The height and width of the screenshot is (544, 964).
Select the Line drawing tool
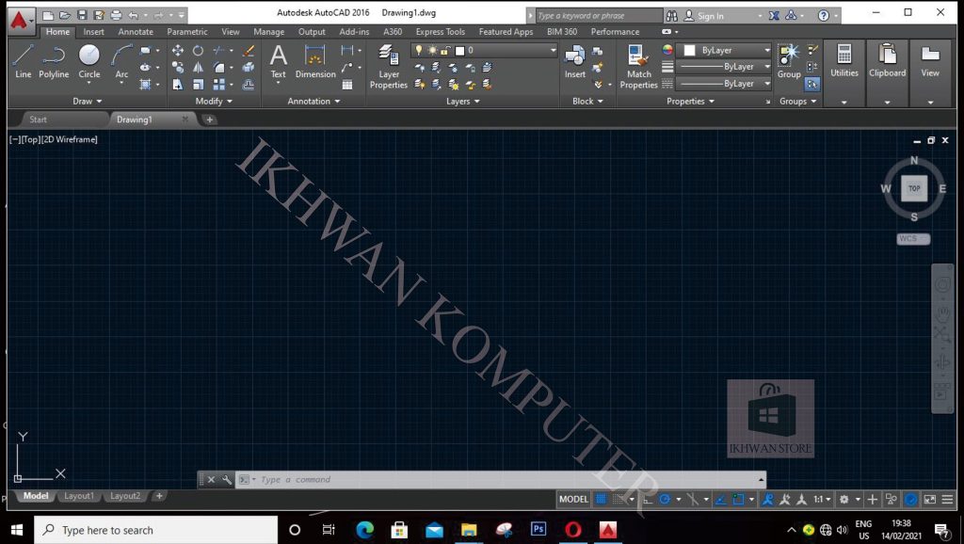[23, 61]
